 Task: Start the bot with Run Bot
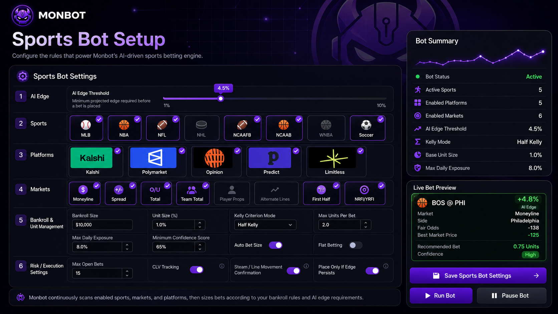[441, 296]
